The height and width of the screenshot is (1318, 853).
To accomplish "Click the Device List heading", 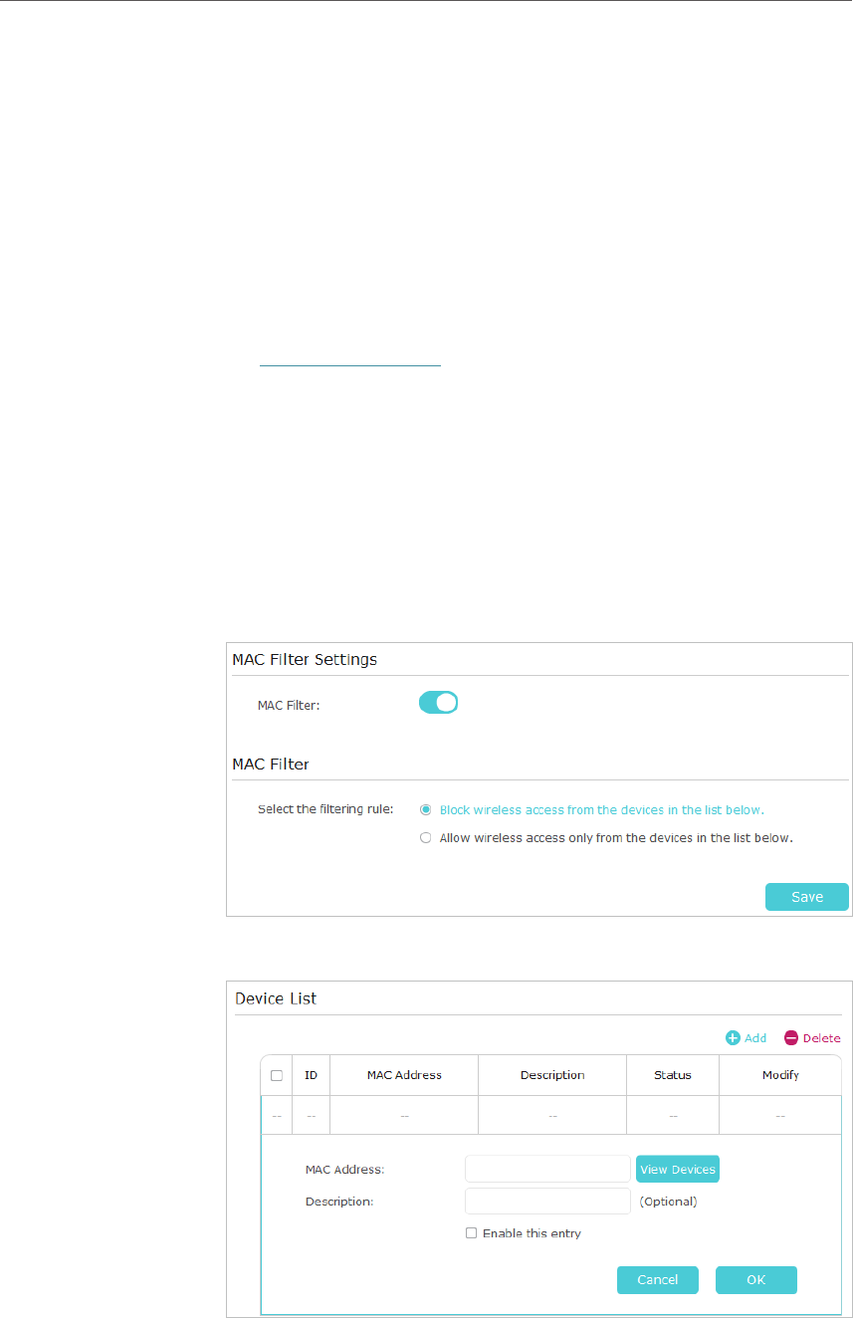I will (x=276, y=998).
